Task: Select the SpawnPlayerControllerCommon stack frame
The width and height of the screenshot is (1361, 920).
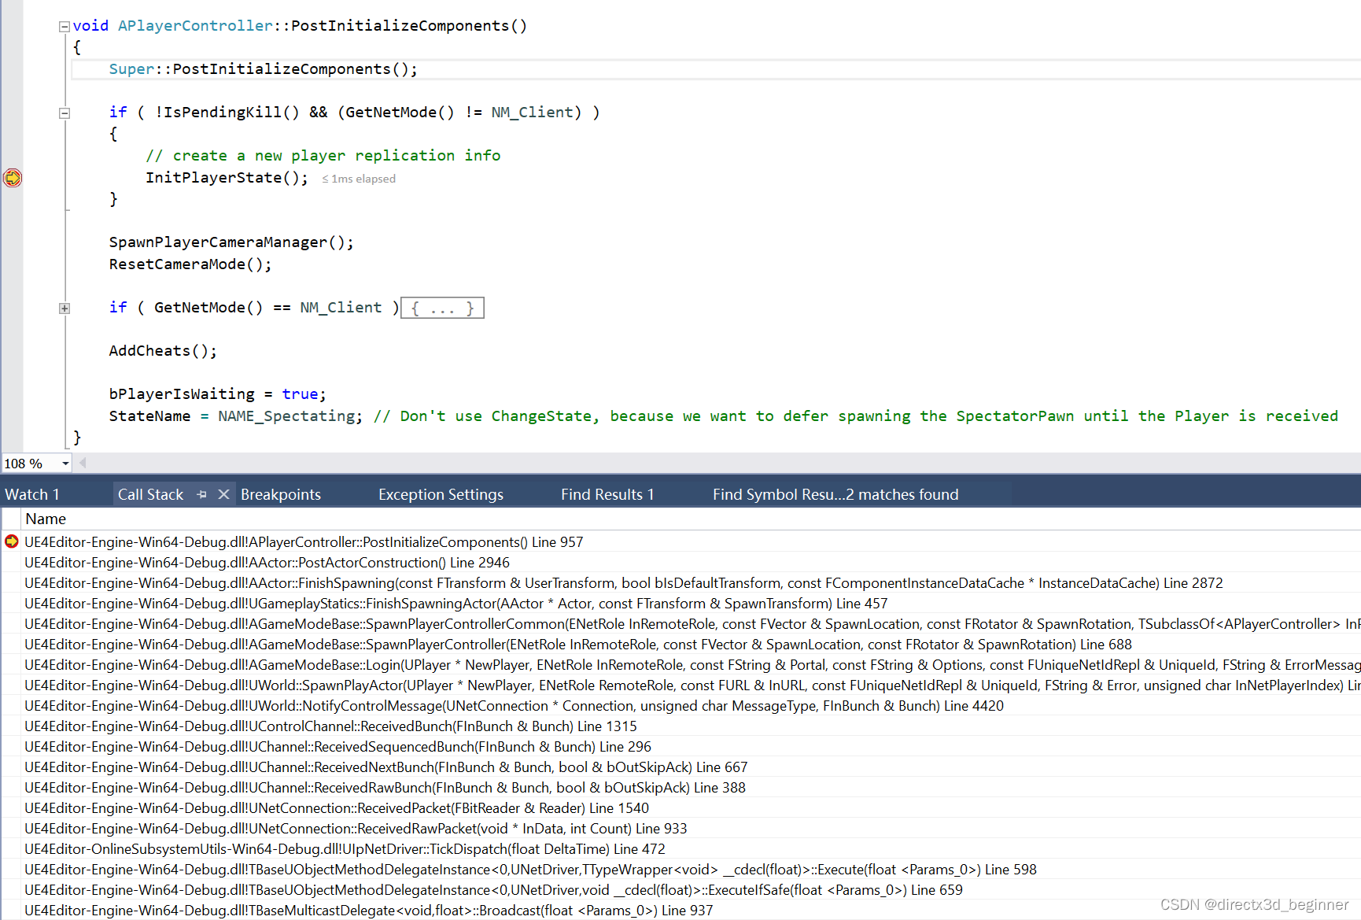Action: coord(692,623)
